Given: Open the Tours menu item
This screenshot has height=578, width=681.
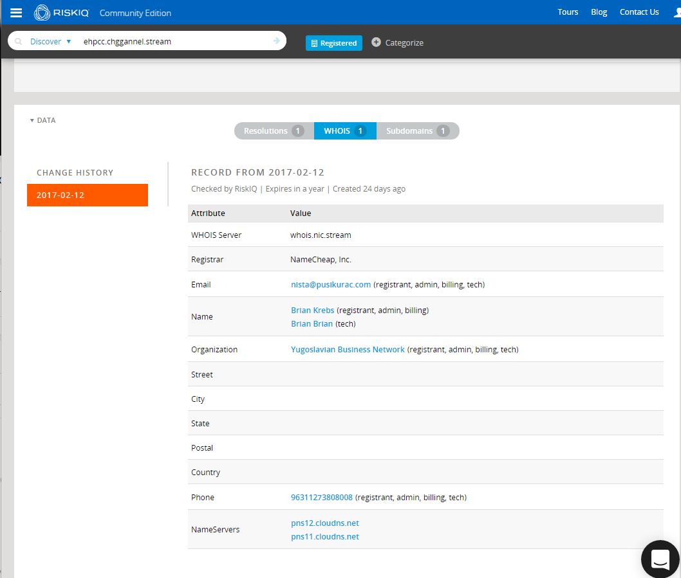Looking at the screenshot, I should tap(568, 12).
